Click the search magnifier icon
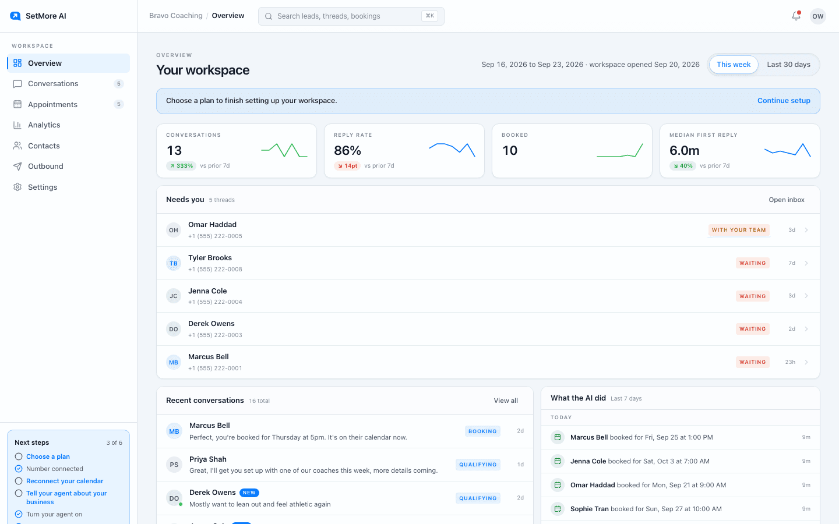 [x=269, y=16]
